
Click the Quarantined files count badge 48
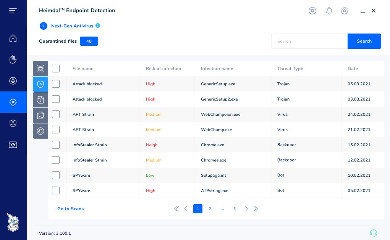pos(89,41)
